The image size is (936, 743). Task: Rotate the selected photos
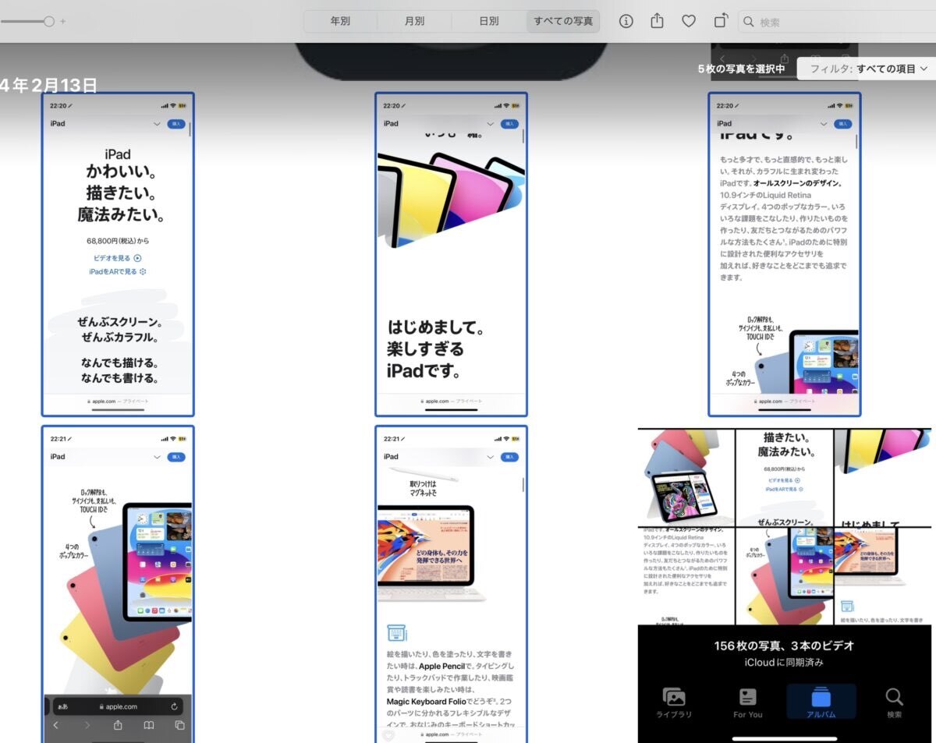coord(721,21)
